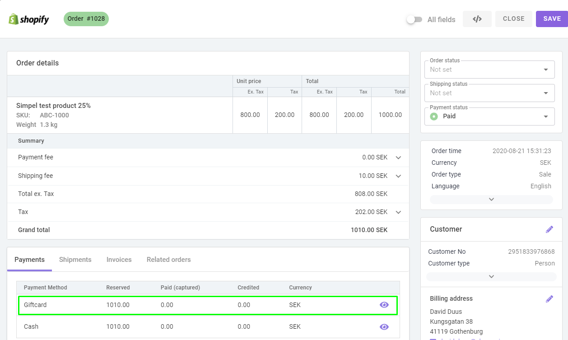The height and width of the screenshot is (340, 568).
Task: Click the Customer type value Person
Action: pos(545,264)
